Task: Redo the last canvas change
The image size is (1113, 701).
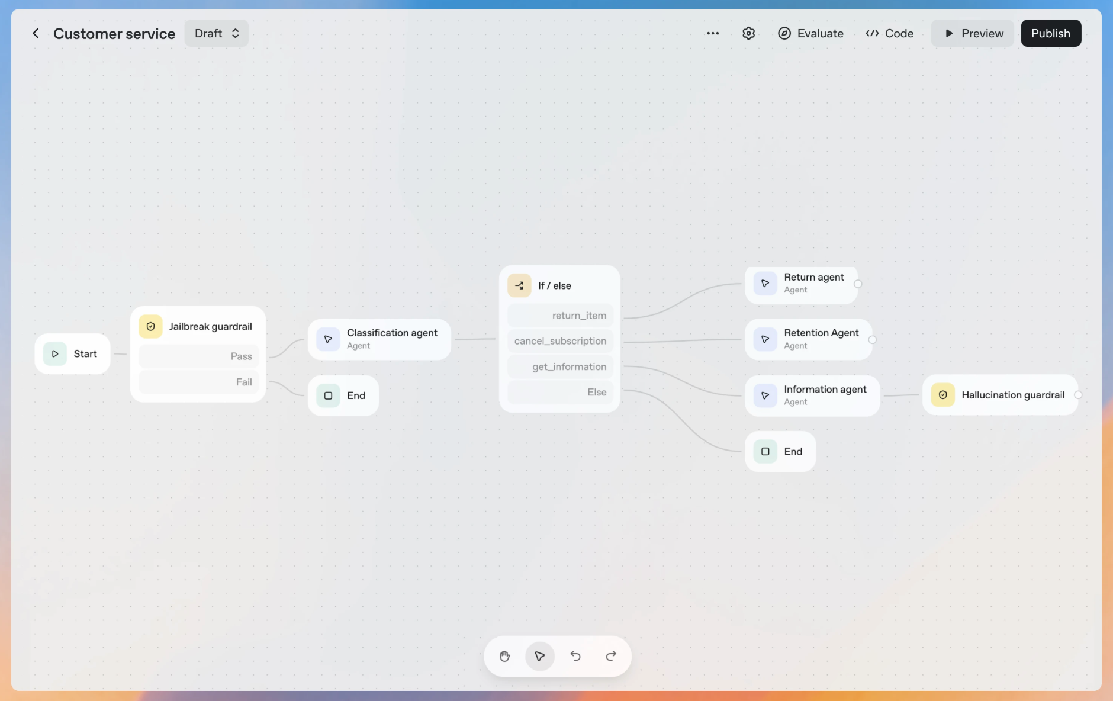Action: (x=611, y=656)
